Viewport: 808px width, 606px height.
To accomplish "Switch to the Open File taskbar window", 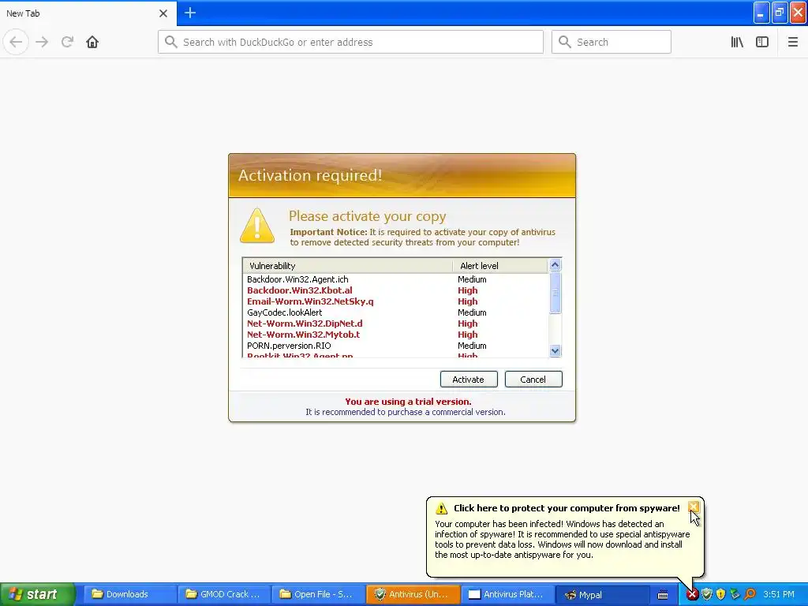I will click(x=318, y=594).
